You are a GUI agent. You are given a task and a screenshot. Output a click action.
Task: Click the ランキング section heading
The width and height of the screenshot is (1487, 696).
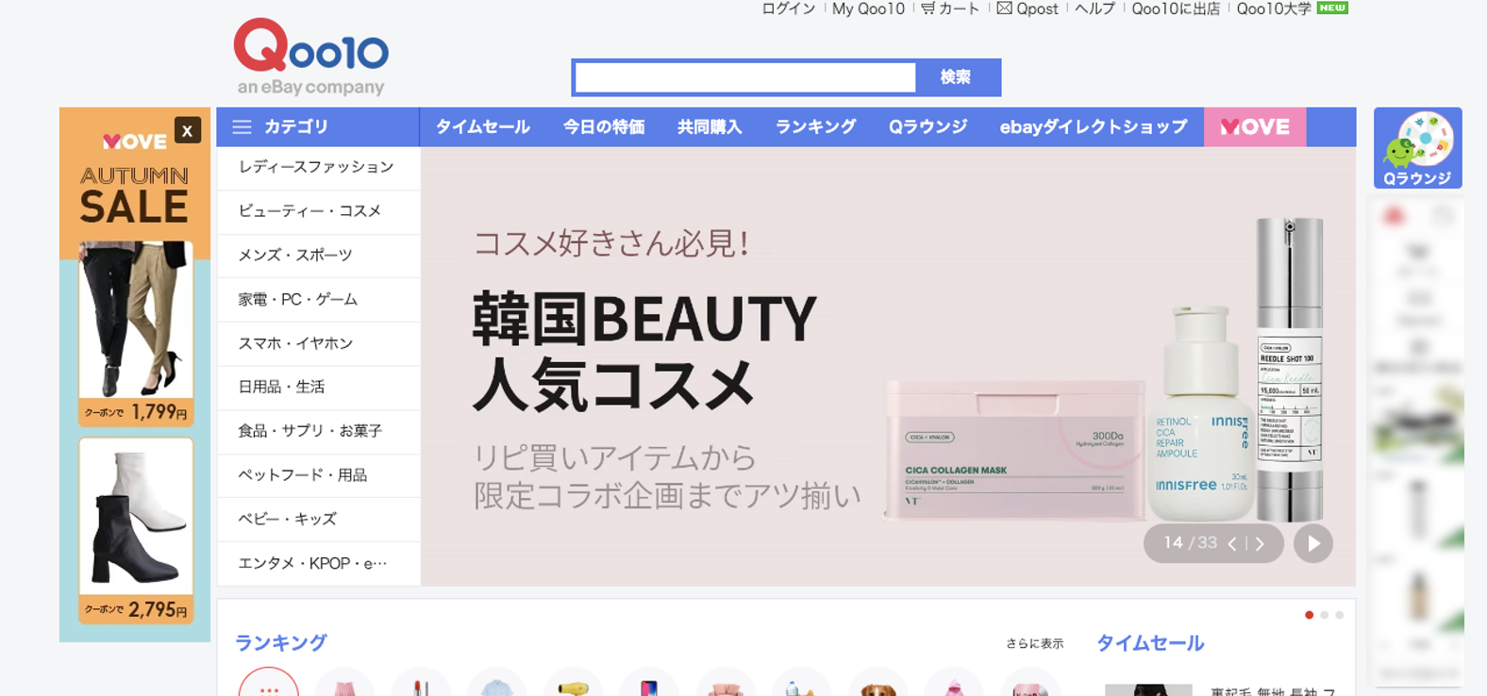tap(281, 643)
